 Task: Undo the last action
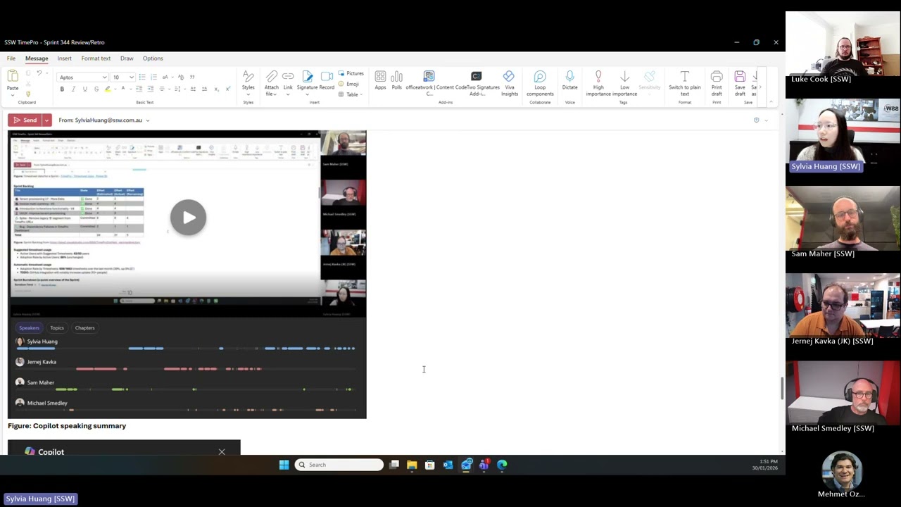coord(39,73)
